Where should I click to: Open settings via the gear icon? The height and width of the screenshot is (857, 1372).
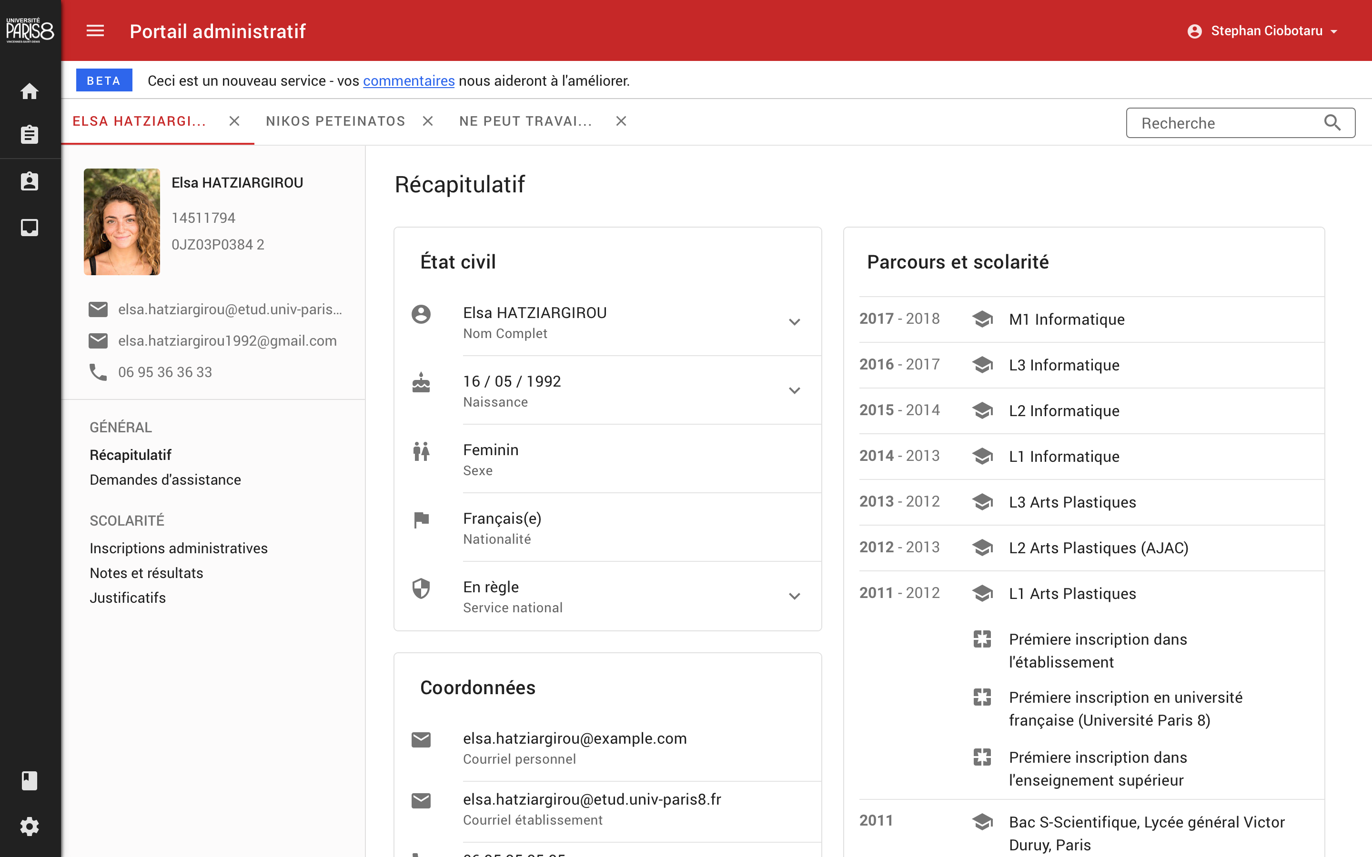pyautogui.click(x=29, y=827)
